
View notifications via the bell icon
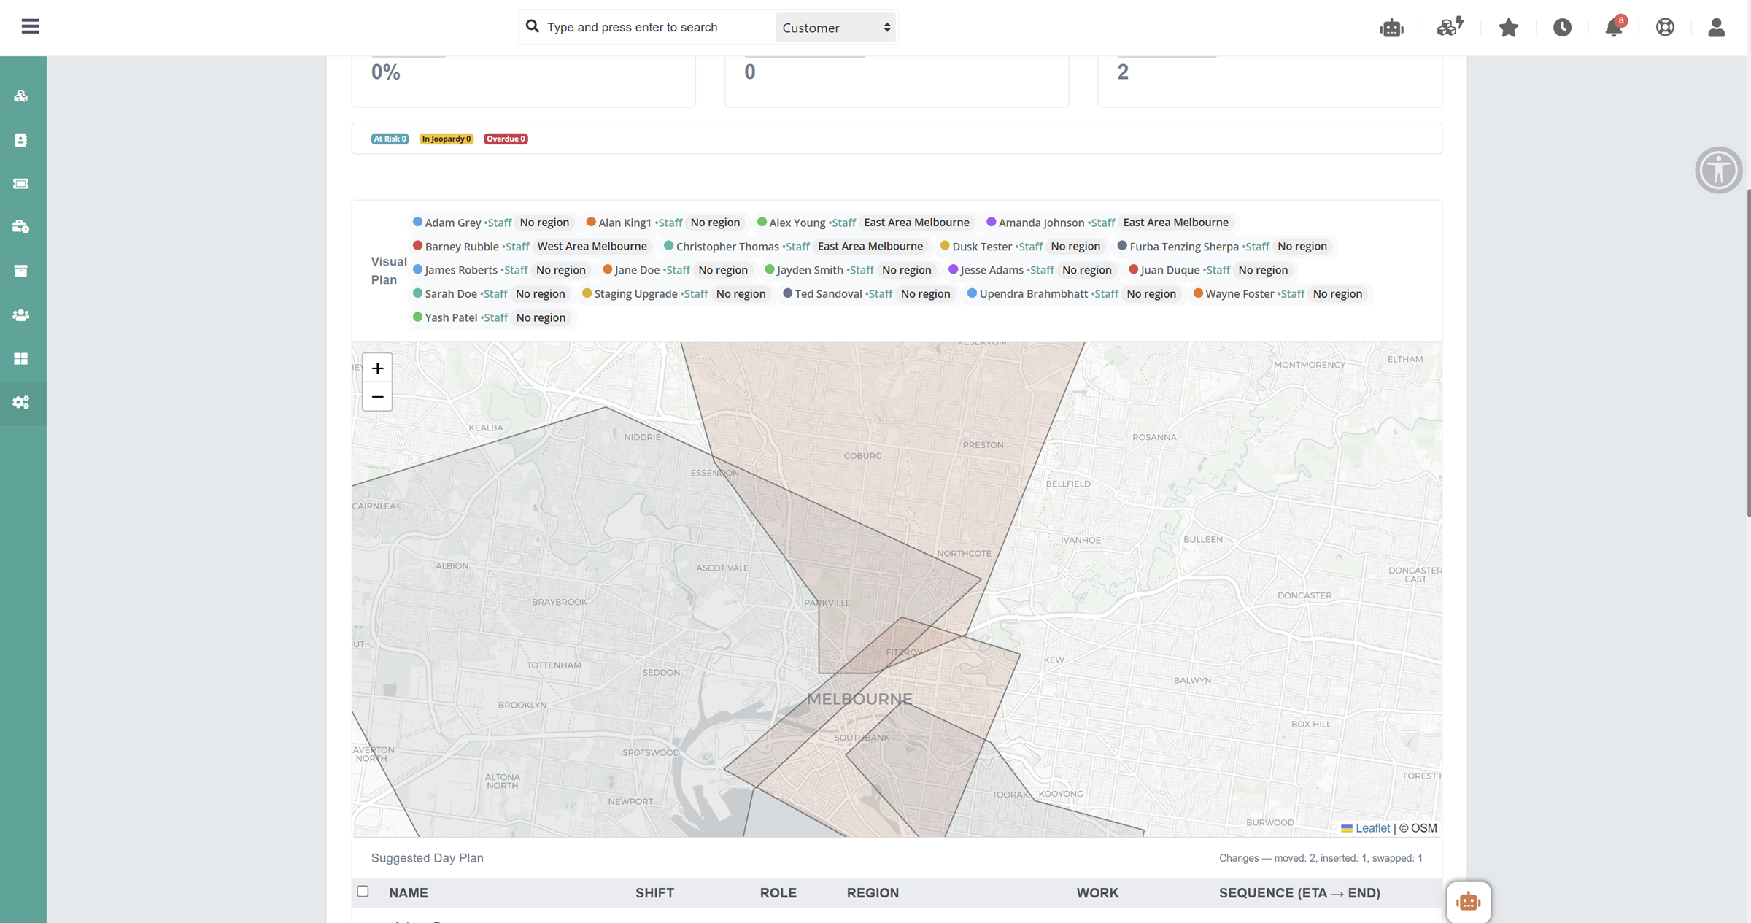[x=1613, y=28]
